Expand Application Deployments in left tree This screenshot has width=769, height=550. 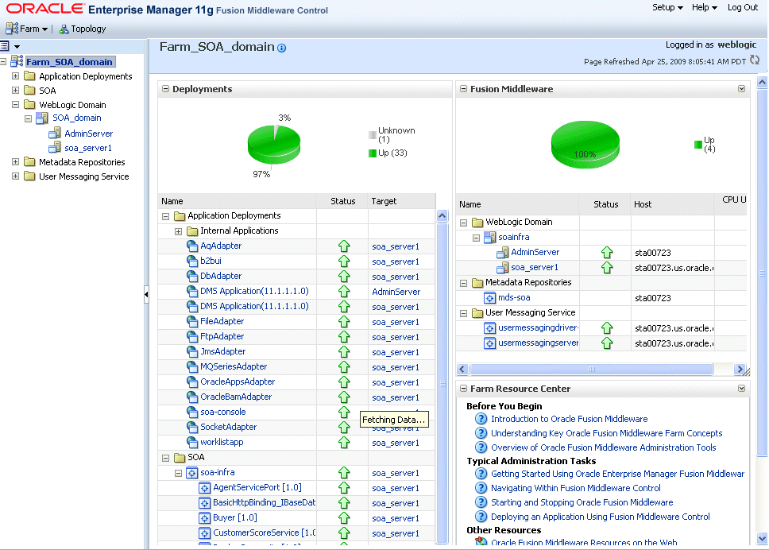[x=15, y=76]
